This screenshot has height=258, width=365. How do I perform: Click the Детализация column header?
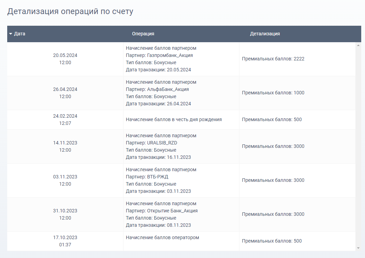[x=265, y=34]
